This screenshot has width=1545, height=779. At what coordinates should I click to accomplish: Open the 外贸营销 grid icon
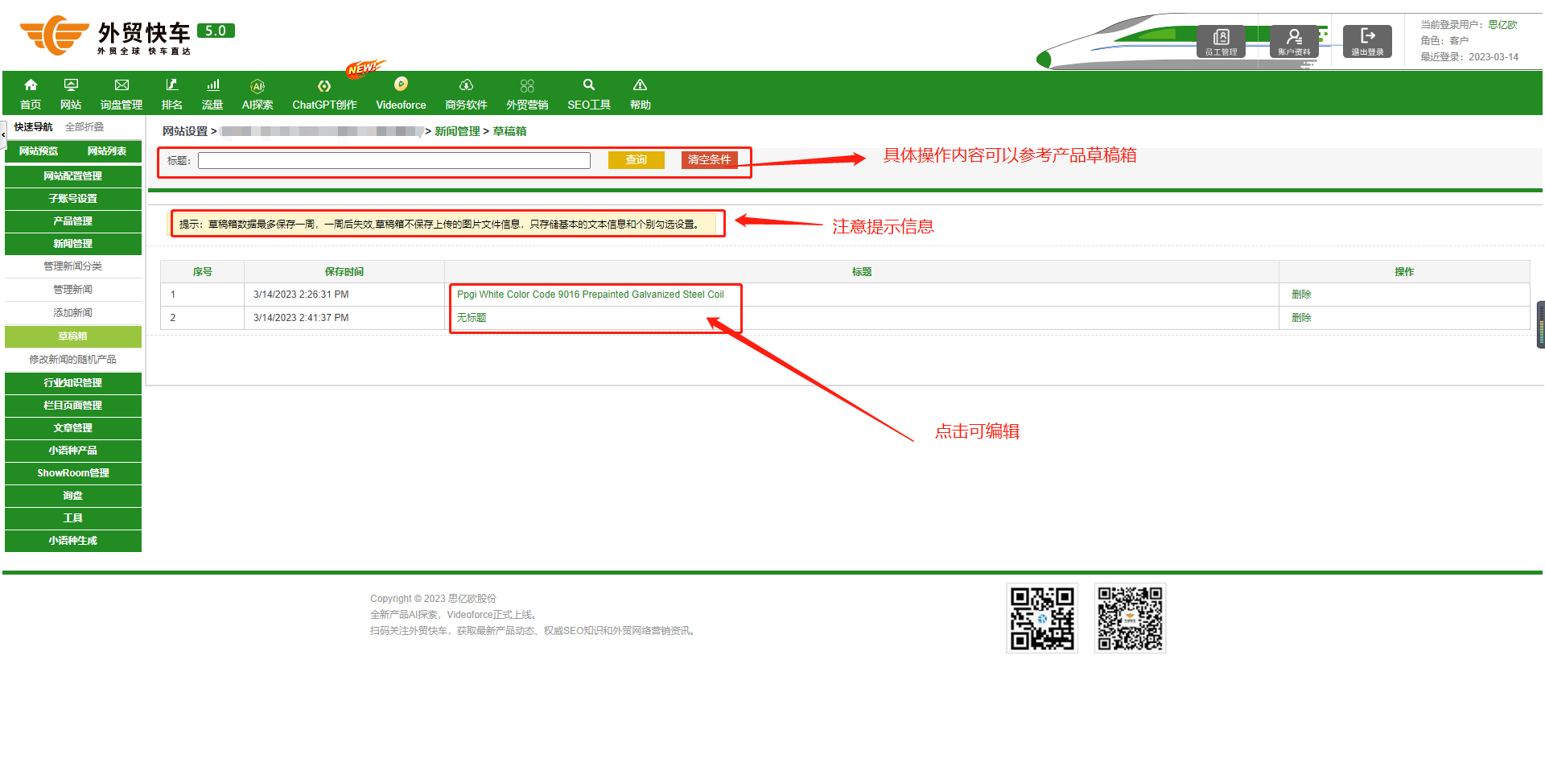(527, 85)
